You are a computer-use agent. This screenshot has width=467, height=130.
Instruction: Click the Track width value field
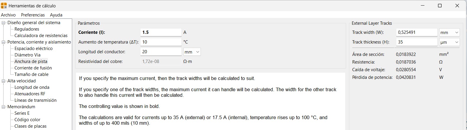(416, 32)
